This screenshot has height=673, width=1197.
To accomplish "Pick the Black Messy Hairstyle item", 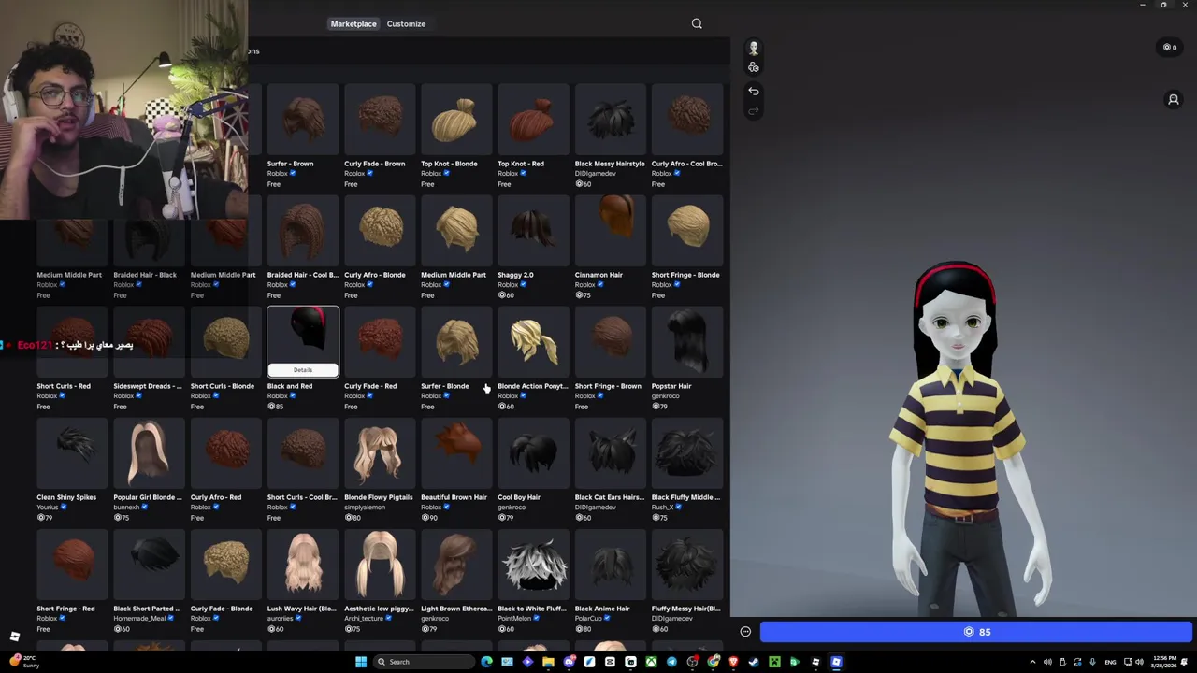I will (610, 136).
